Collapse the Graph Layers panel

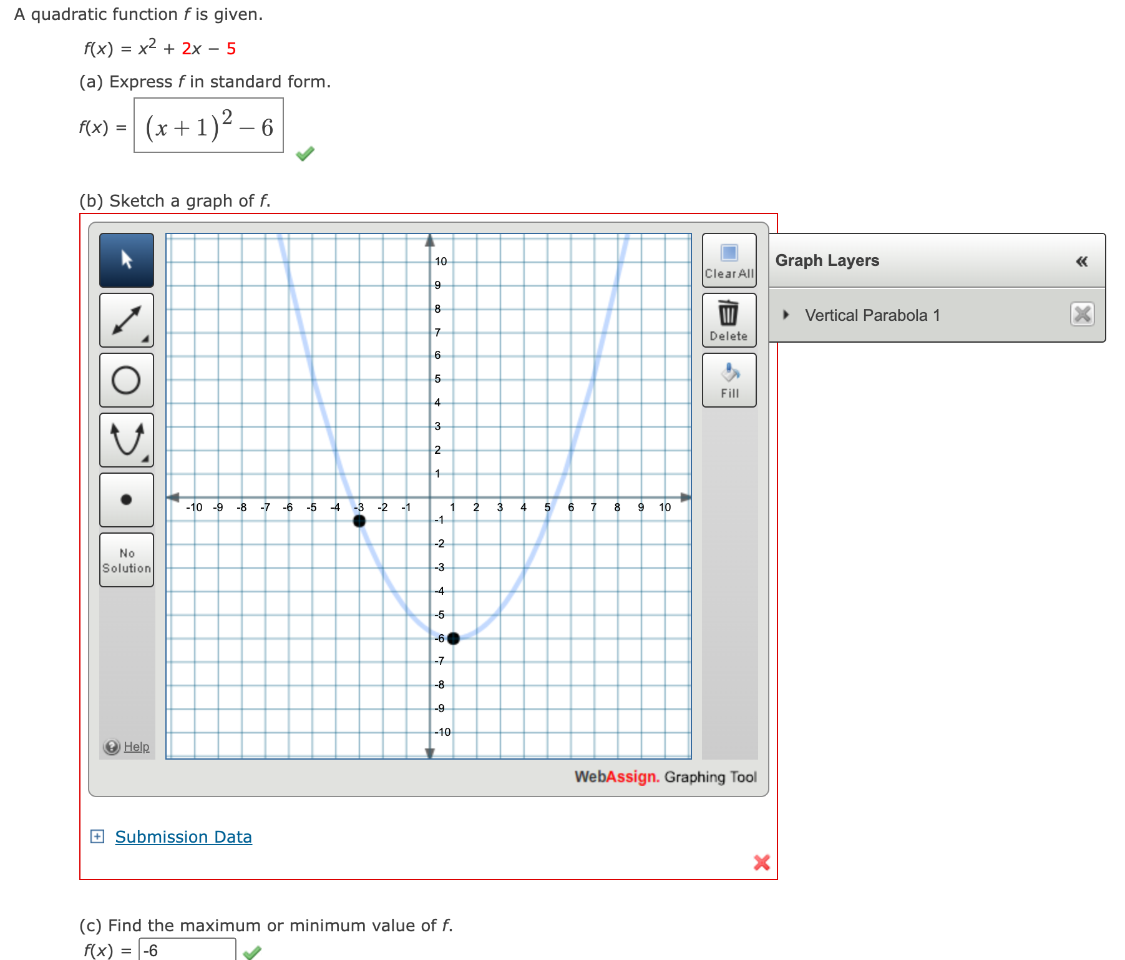coord(1082,261)
